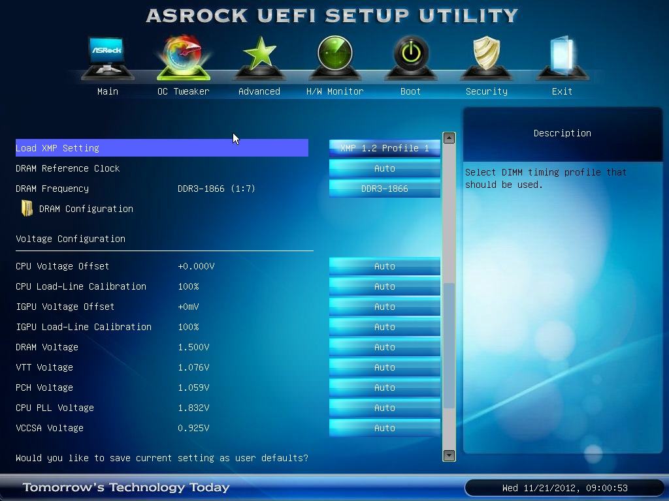Change IGPU Load-Line Calibration Auto value

click(385, 327)
